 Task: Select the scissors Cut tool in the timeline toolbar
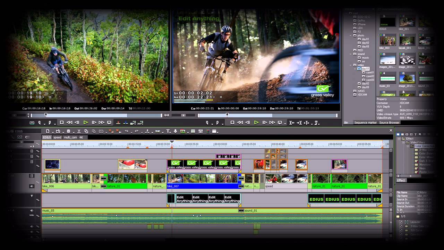pos(79,132)
